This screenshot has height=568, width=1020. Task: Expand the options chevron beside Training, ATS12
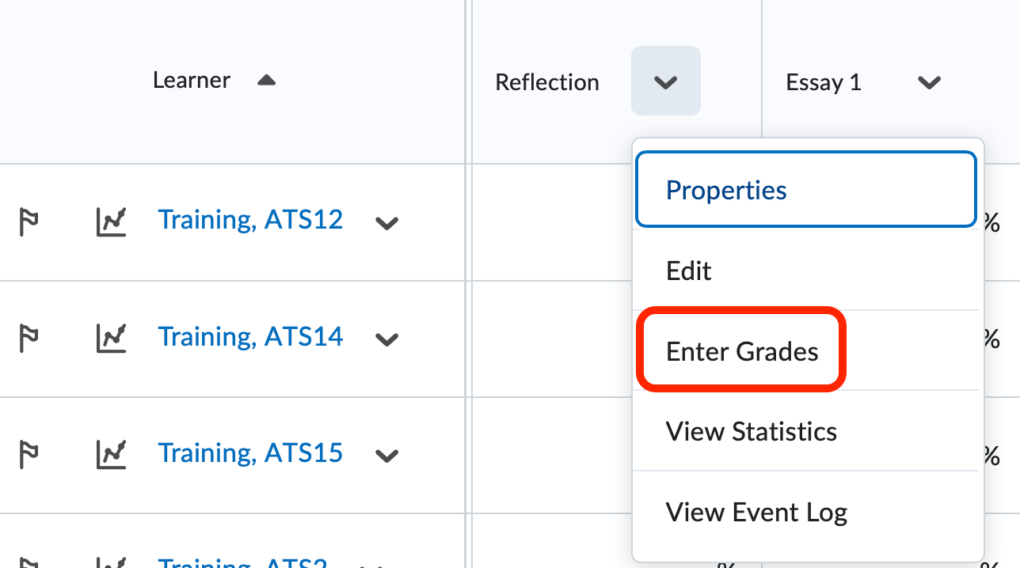pyautogui.click(x=387, y=224)
